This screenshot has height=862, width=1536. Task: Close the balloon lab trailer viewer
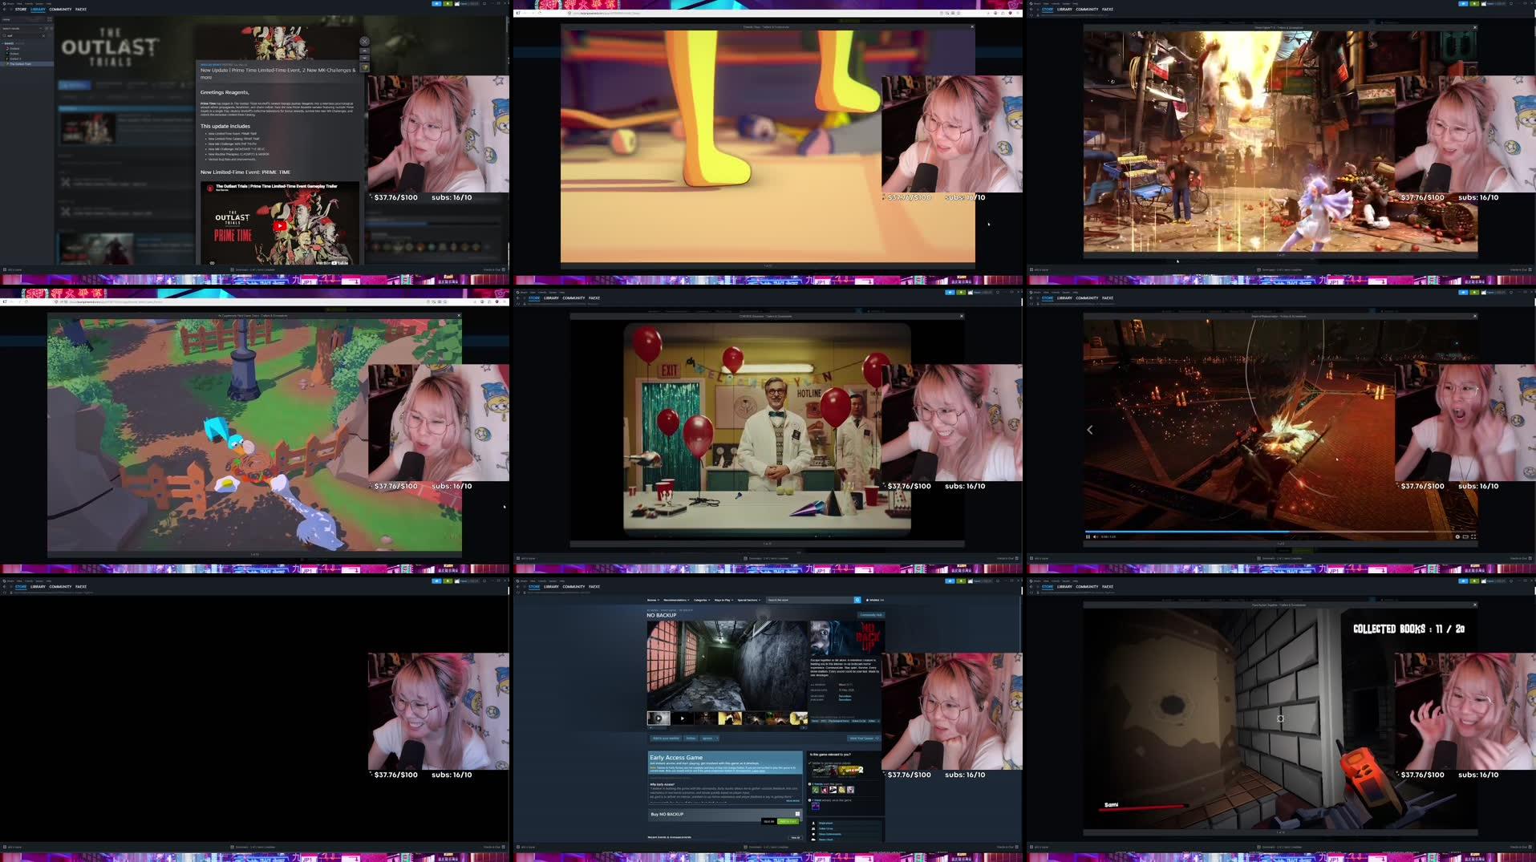(x=961, y=316)
